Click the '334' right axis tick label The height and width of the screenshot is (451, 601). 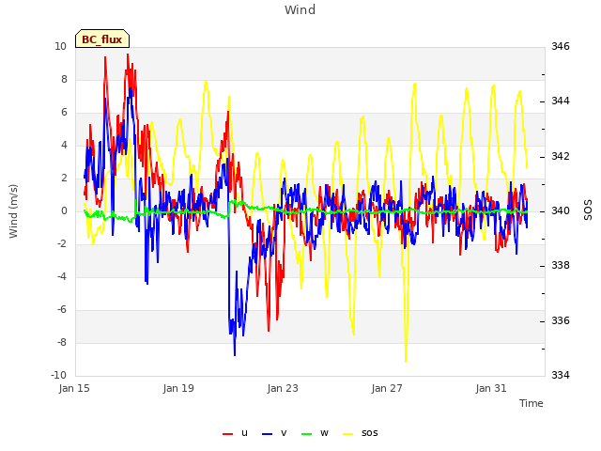click(x=561, y=375)
